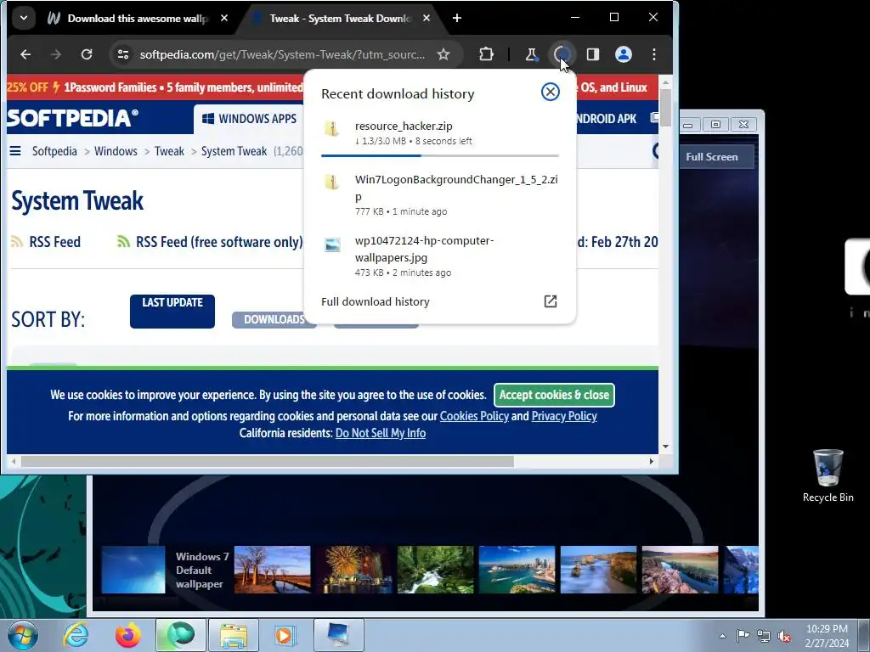
Task: Click the horizontal scrollbar of the page
Action: [268, 461]
